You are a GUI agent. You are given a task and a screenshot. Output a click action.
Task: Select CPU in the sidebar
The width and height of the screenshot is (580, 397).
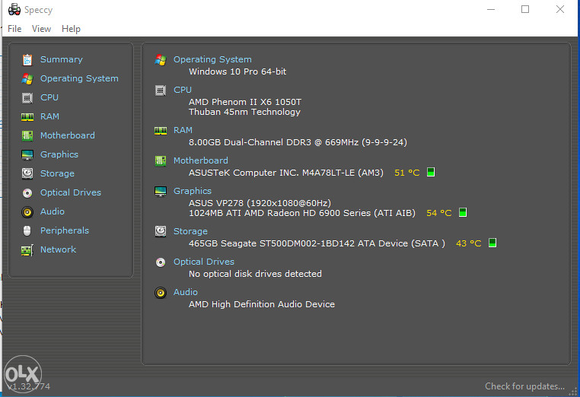(49, 97)
